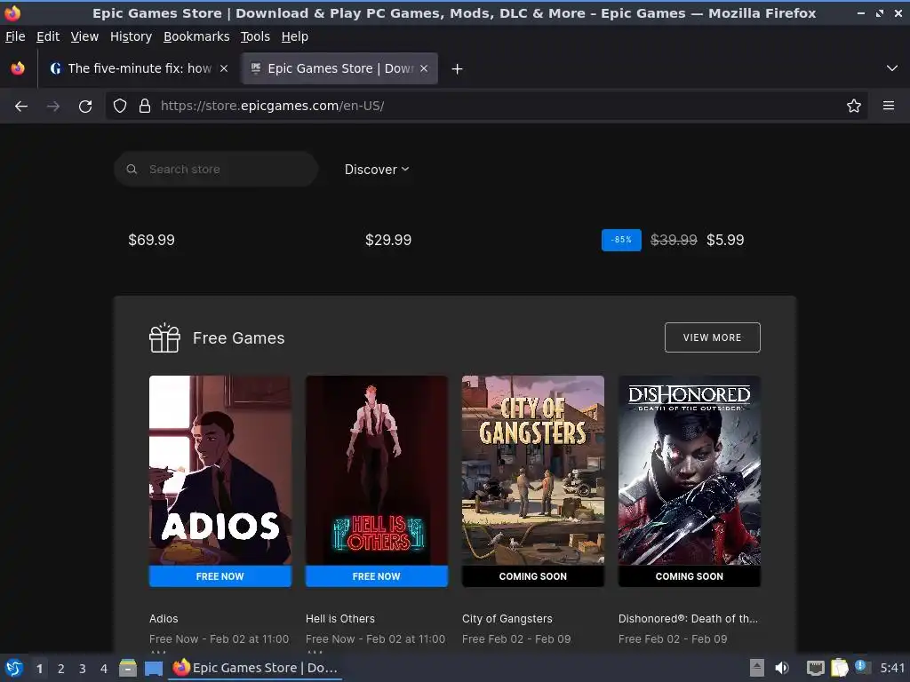Switch to workspace 4 on taskbar
The width and height of the screenshot is (910, 682).
tap(104, 669)
